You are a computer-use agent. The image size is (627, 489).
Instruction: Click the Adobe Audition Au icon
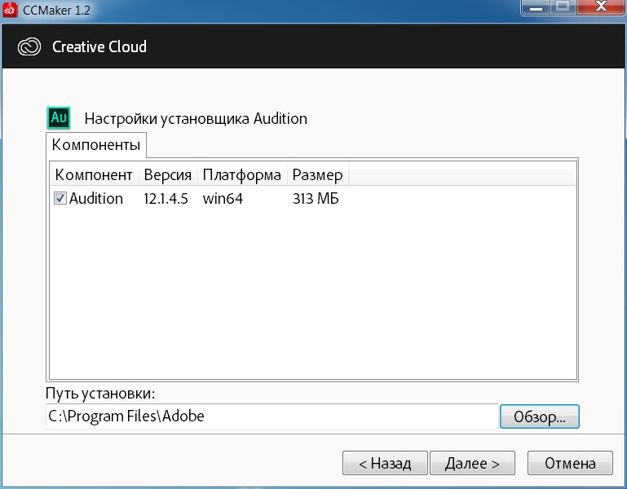59,117
